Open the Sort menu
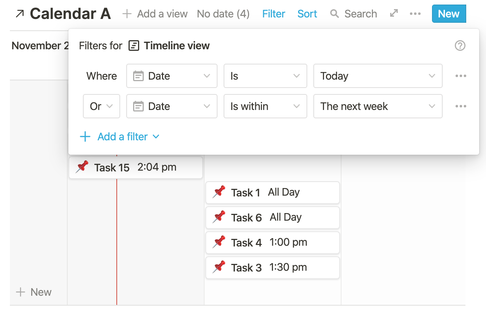Screen dimensions: 486x317 coord(307,14)
